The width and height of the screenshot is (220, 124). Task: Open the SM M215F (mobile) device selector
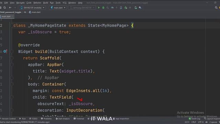pyautogui.click(x=33, y=8)
